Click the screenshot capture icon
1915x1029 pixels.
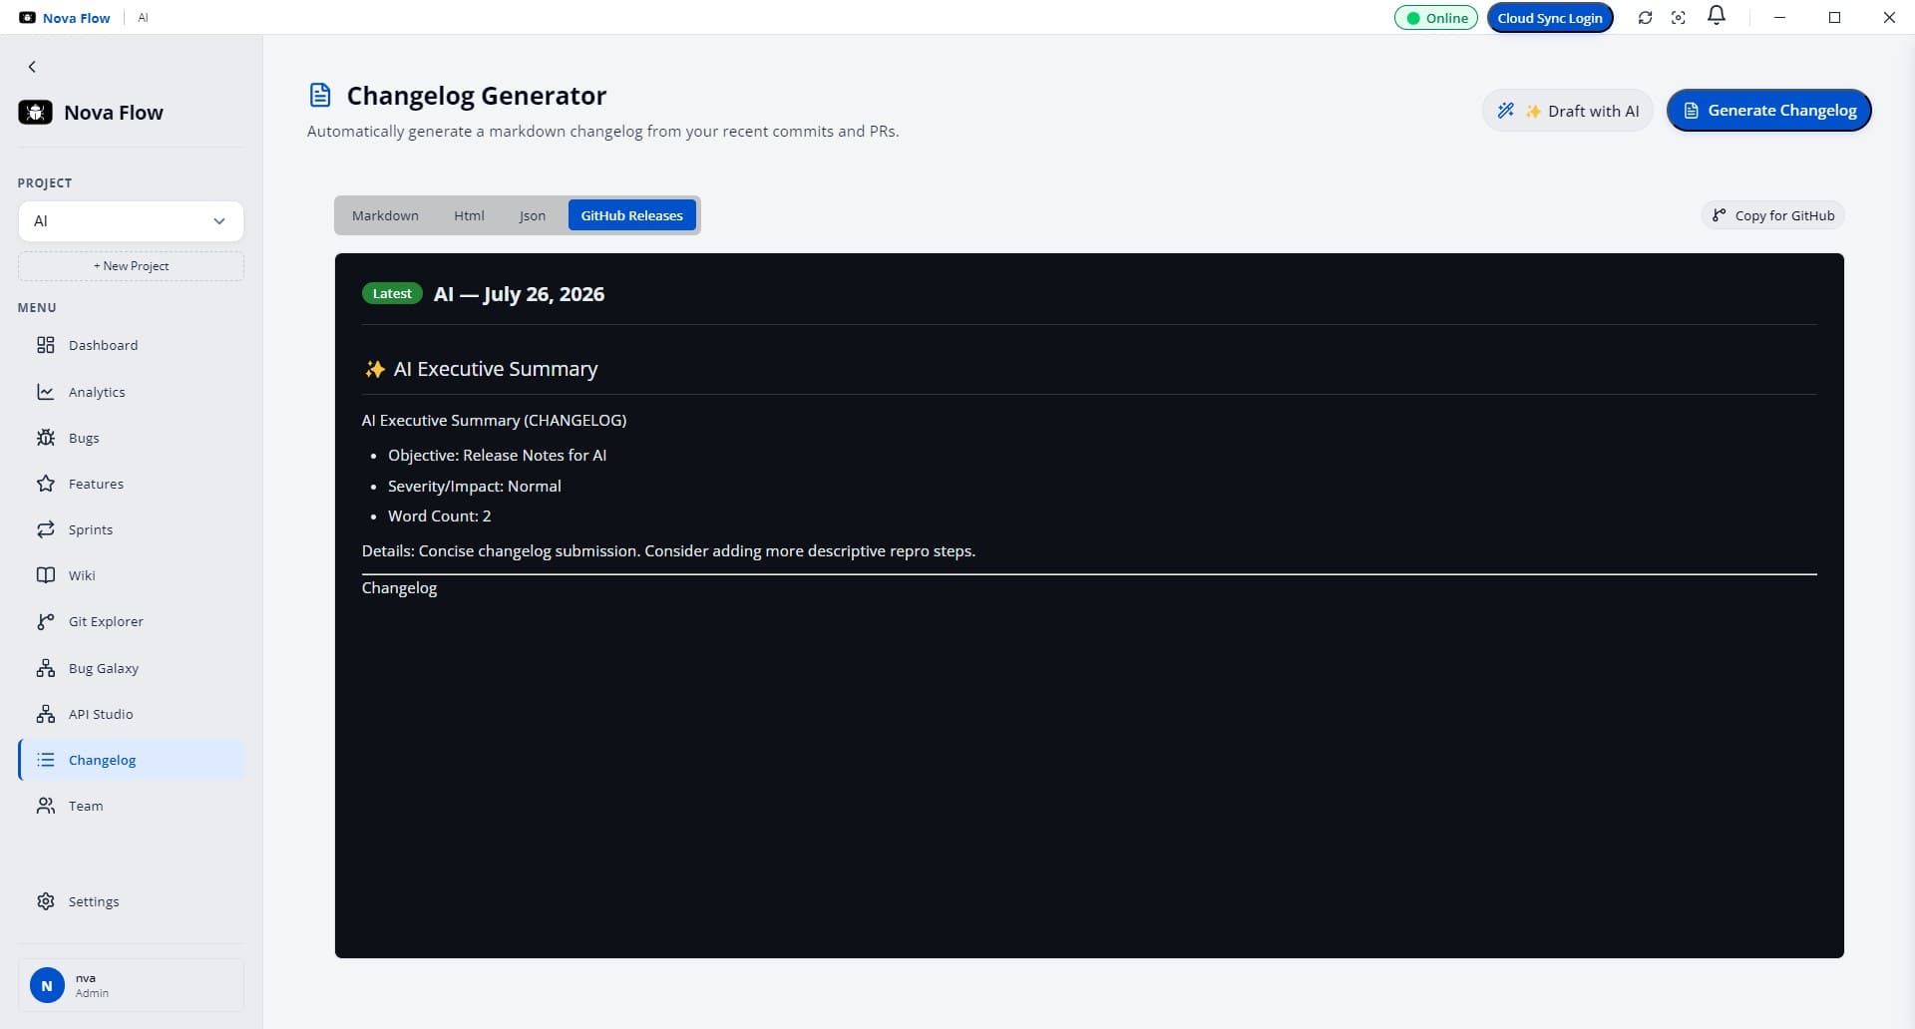[1679, 18]
